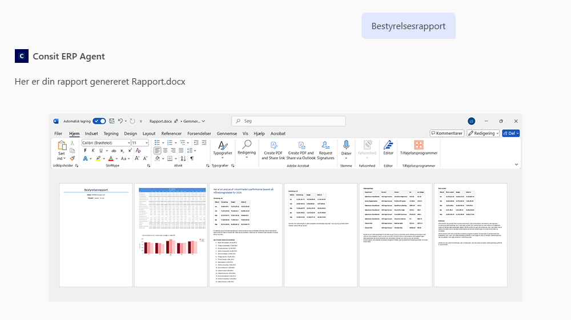Apply bold with the F button

tap(85, 150)
